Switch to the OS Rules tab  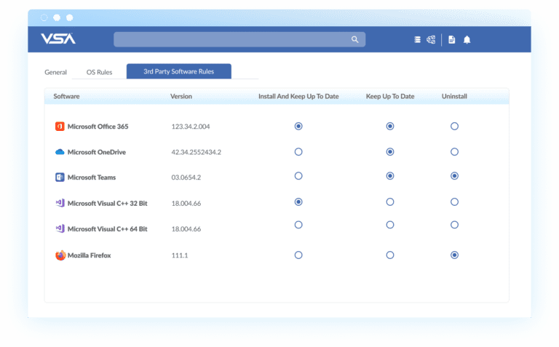[x=99, y=72]
